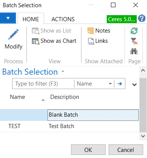
Task: Click the green Refresh icon
Action: pos(134,31)
